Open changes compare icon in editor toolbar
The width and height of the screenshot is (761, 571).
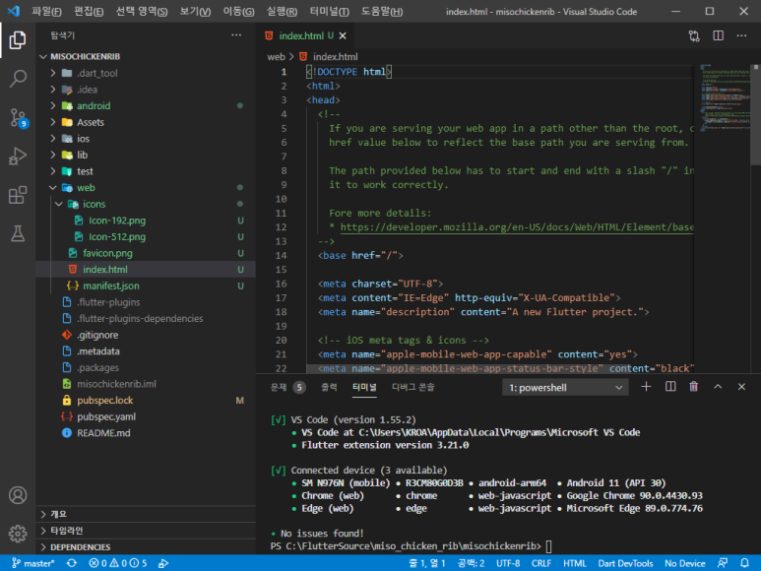[694, 35]
